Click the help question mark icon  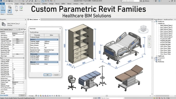pos(159,1)
